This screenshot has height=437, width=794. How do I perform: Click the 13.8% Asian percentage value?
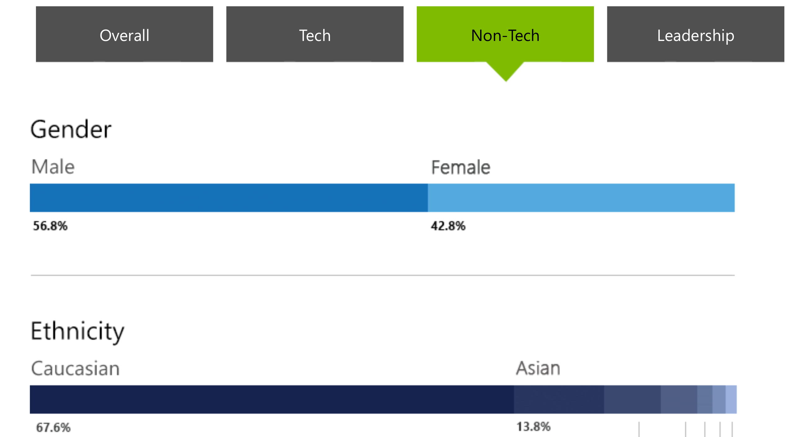[533, 427]
